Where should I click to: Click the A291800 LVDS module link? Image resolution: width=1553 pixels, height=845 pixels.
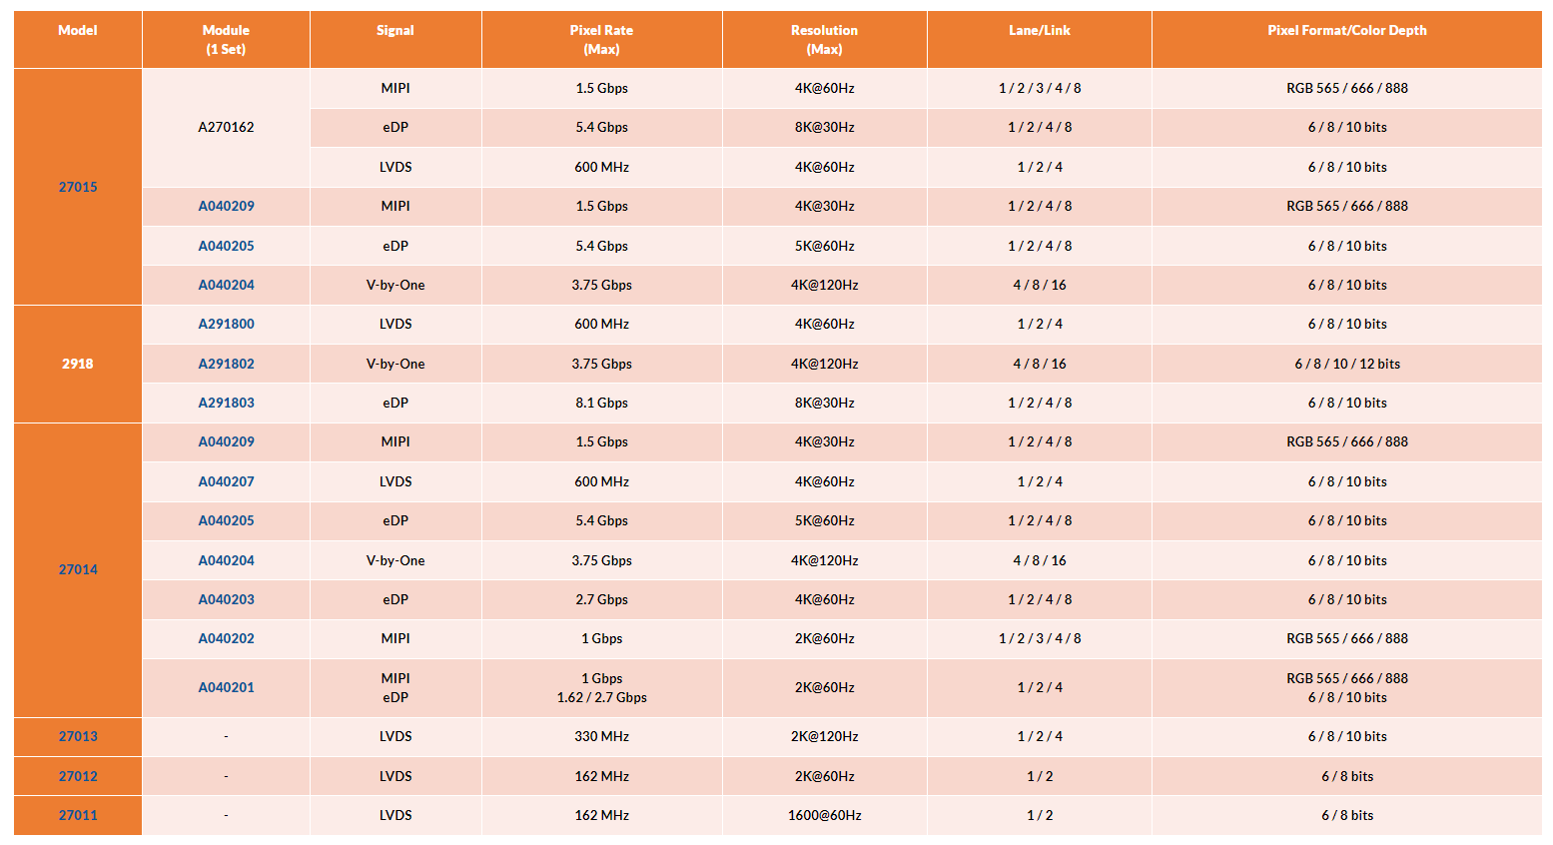click(226, 324)
